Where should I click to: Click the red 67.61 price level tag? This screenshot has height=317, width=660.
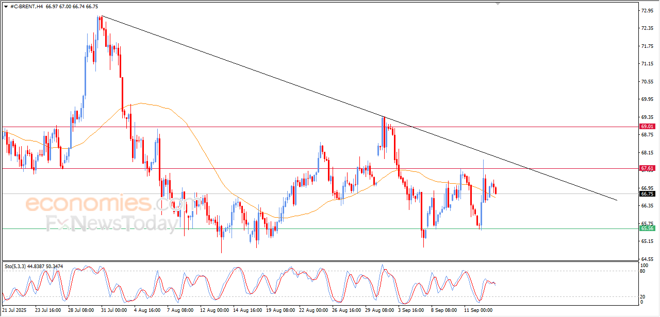point(648,168)
